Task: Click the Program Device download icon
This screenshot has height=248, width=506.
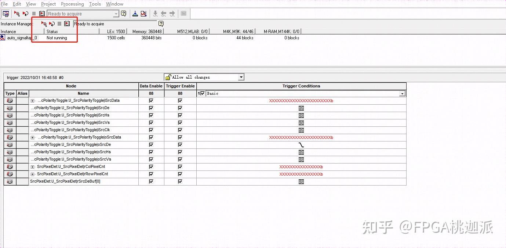Action: click(135, 14)
